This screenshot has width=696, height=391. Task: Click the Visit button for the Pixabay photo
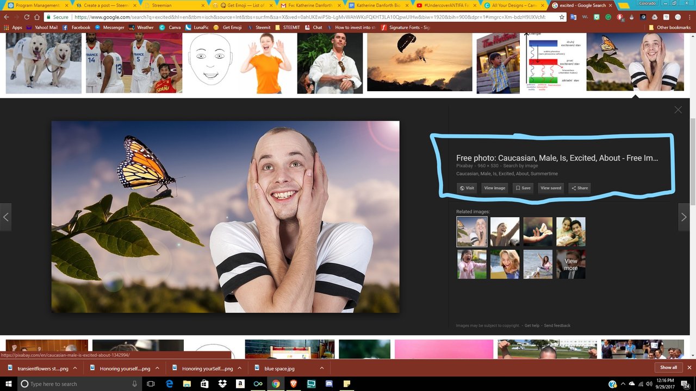pos(466,188)
